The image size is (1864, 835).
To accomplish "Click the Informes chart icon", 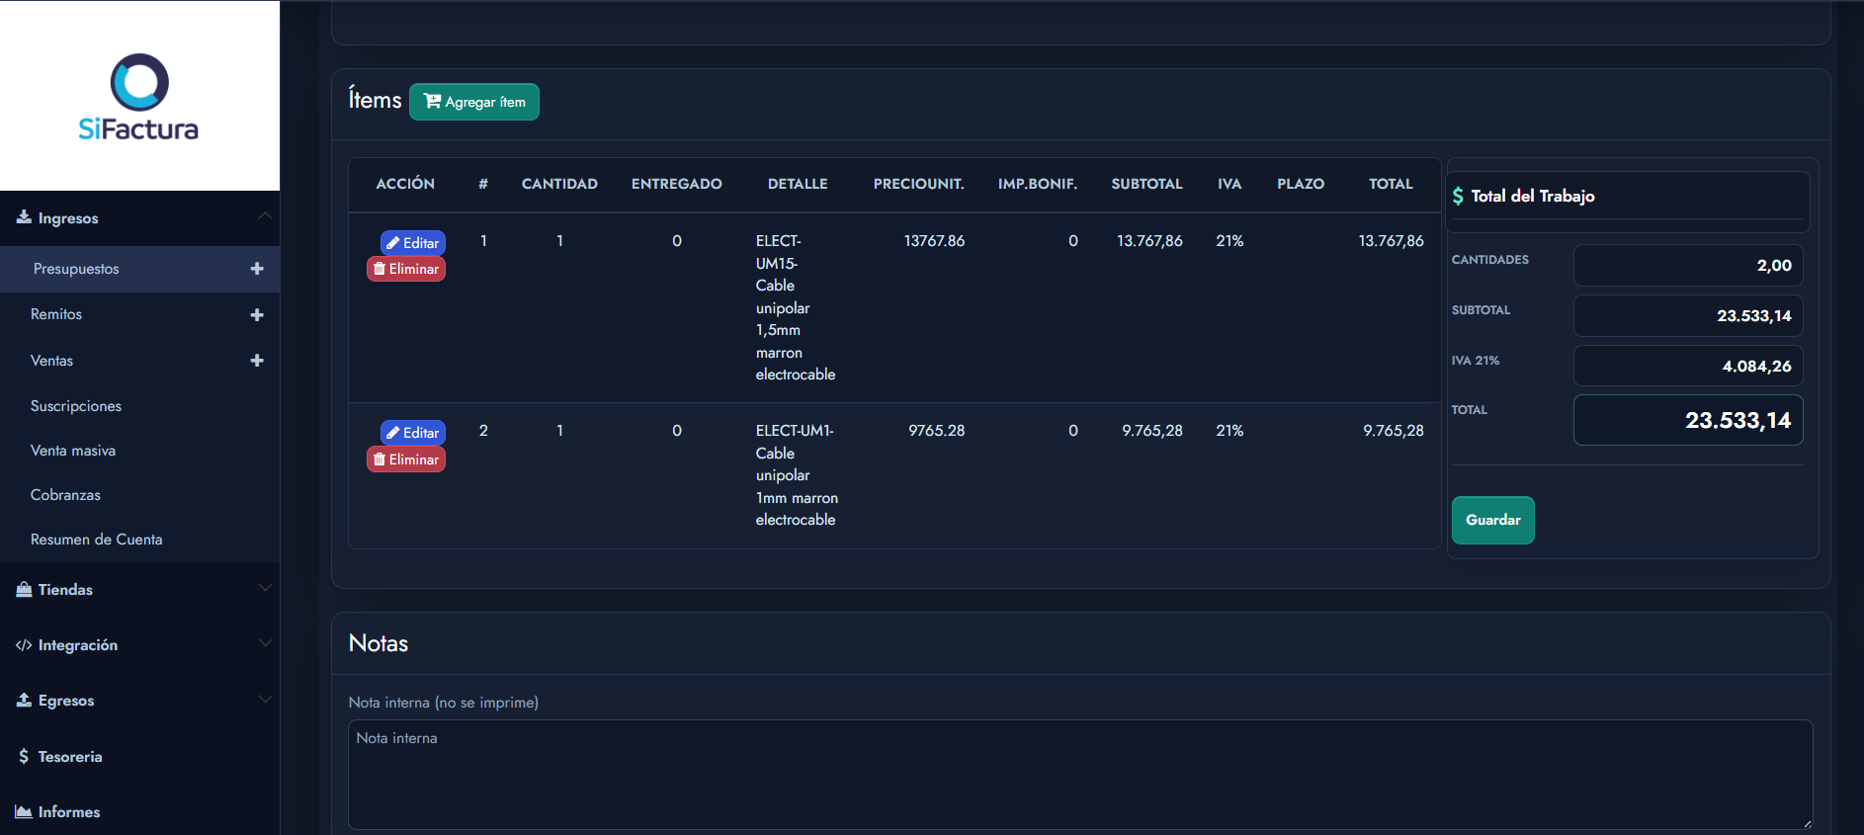I will tap(24, 811).
